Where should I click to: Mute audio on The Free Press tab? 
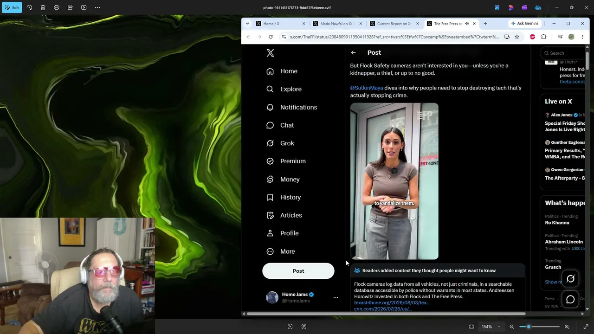(x=467, y=24)
